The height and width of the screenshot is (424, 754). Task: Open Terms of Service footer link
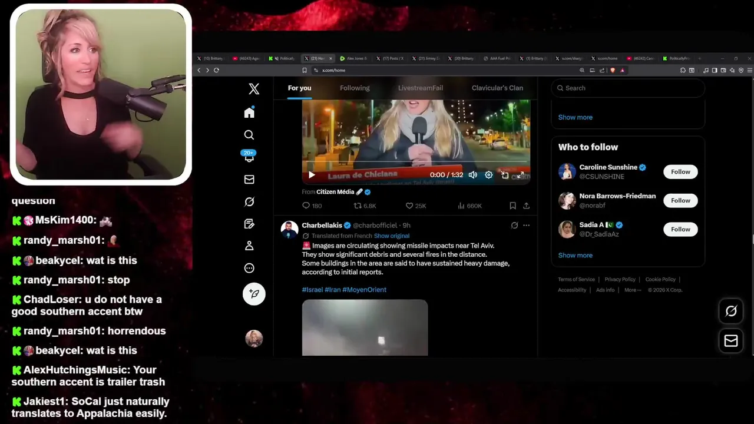[x=576, y=279]
